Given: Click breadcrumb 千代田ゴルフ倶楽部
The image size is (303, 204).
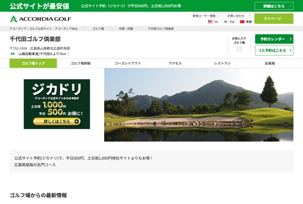Looking at the screenshot, I should [161, 28].
